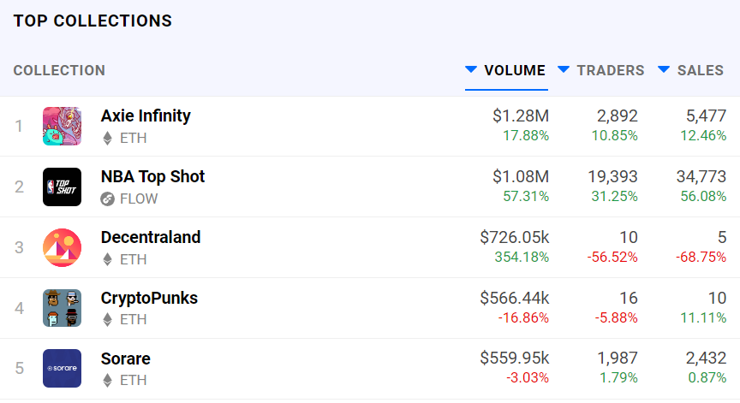Open the Axie Infinity collection name link
740x403 pixels.
pyautogui.click(x=146, y=116)
